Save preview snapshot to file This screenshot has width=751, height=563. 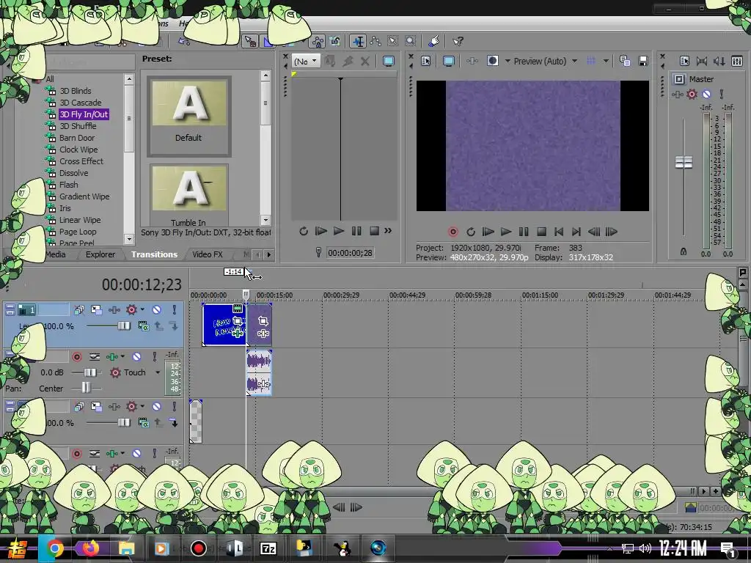(x=642, y=61)
